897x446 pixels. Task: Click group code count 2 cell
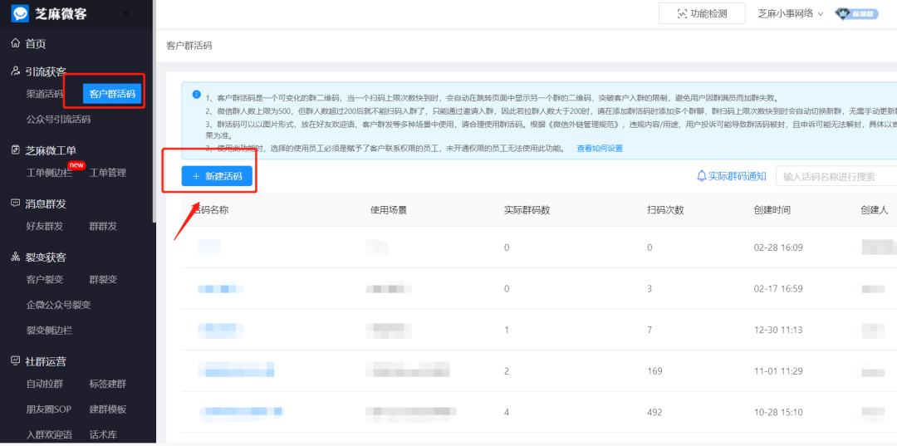pos(507,371)
